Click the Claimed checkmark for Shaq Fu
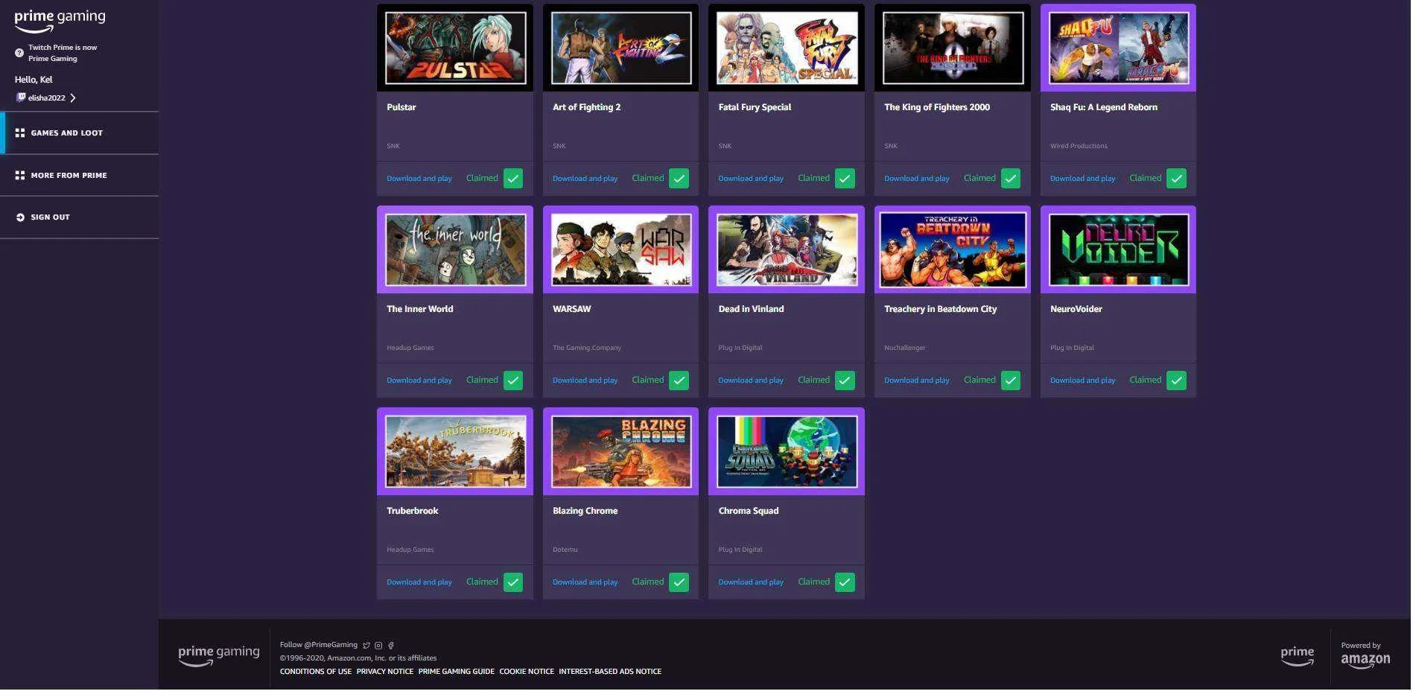The image size is (1413, 697). coord(1176,179)
